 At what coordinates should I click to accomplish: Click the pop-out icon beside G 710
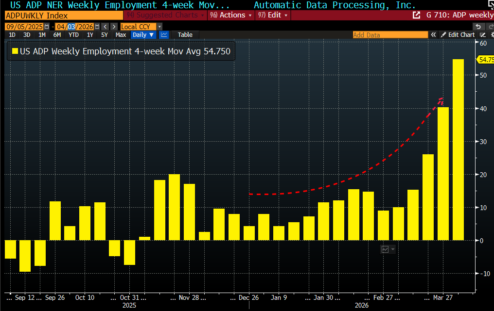tap(416, 15)
